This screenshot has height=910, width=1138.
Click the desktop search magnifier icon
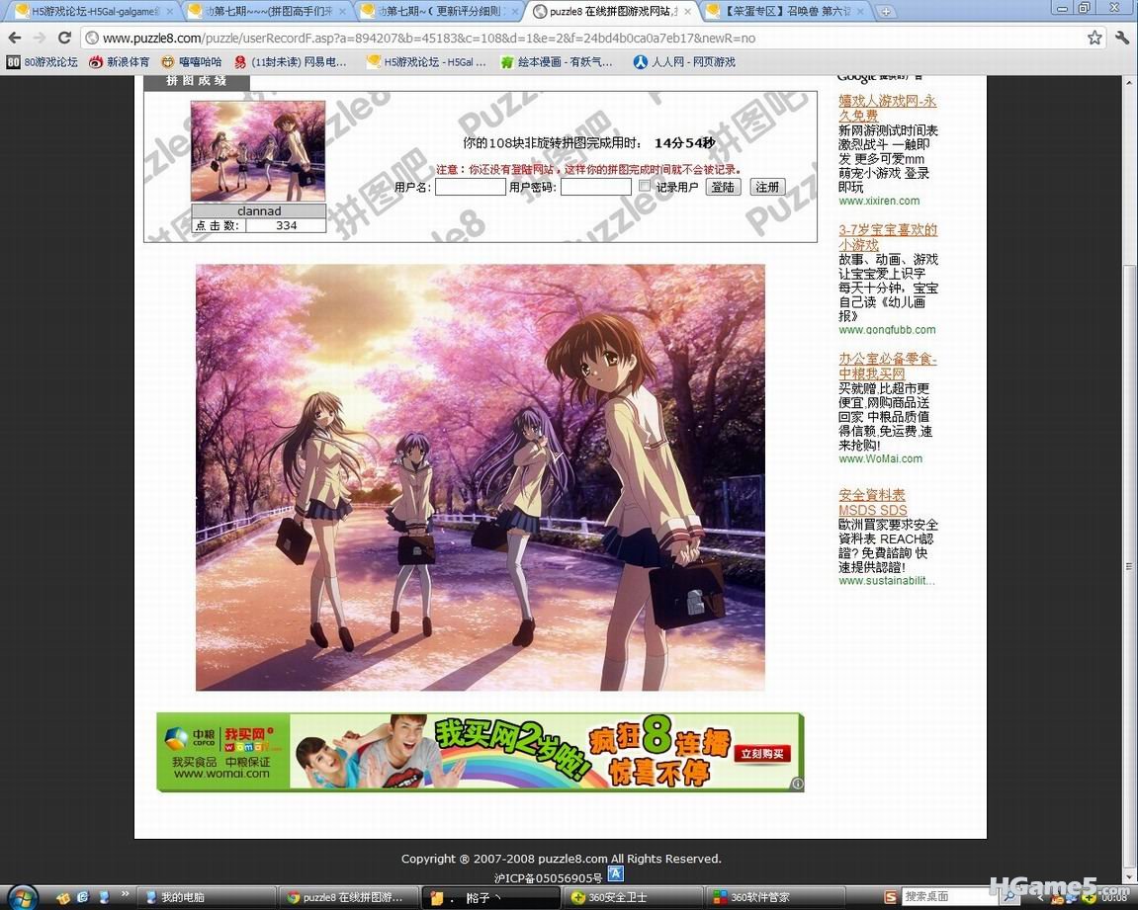(1008, 897)
